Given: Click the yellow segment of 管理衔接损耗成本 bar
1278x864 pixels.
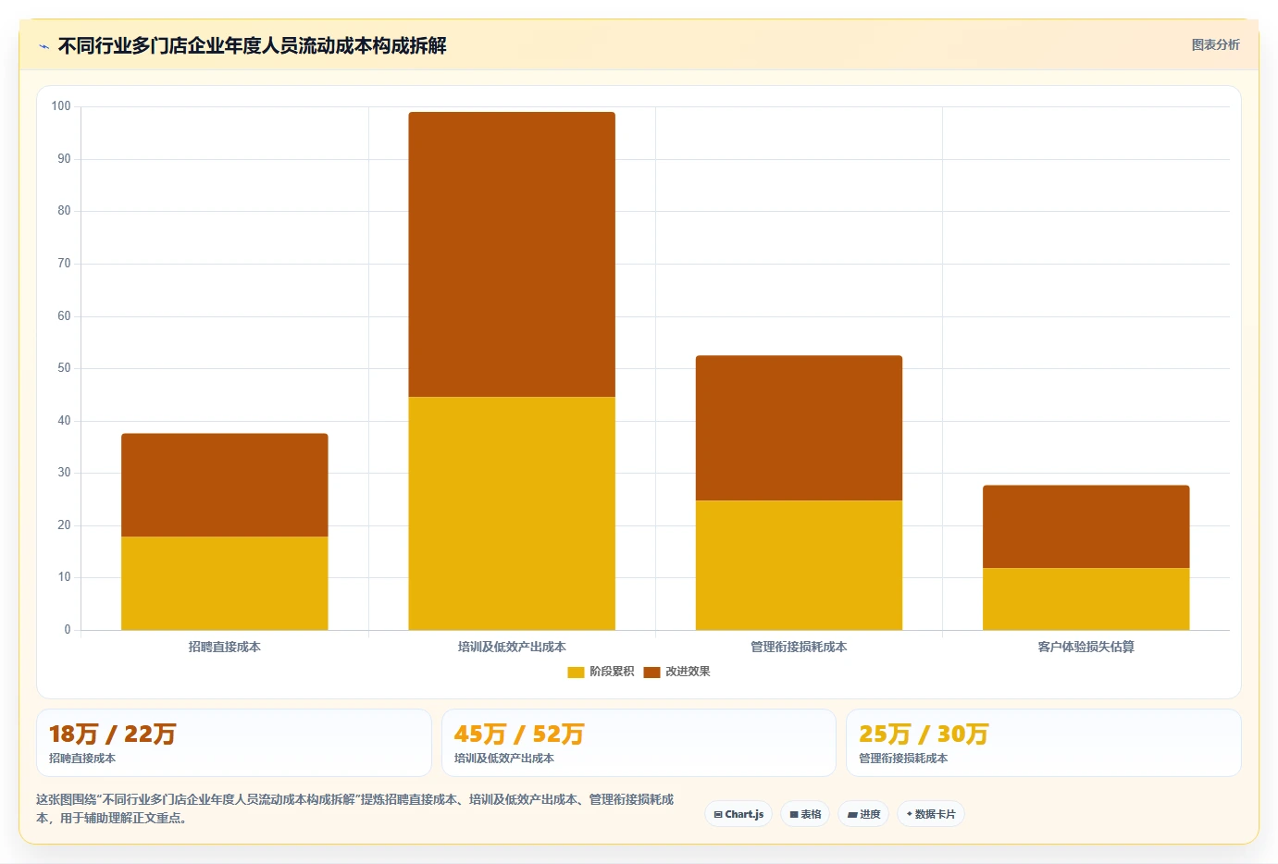Looking at the screenshot, I should pos(799,565).
